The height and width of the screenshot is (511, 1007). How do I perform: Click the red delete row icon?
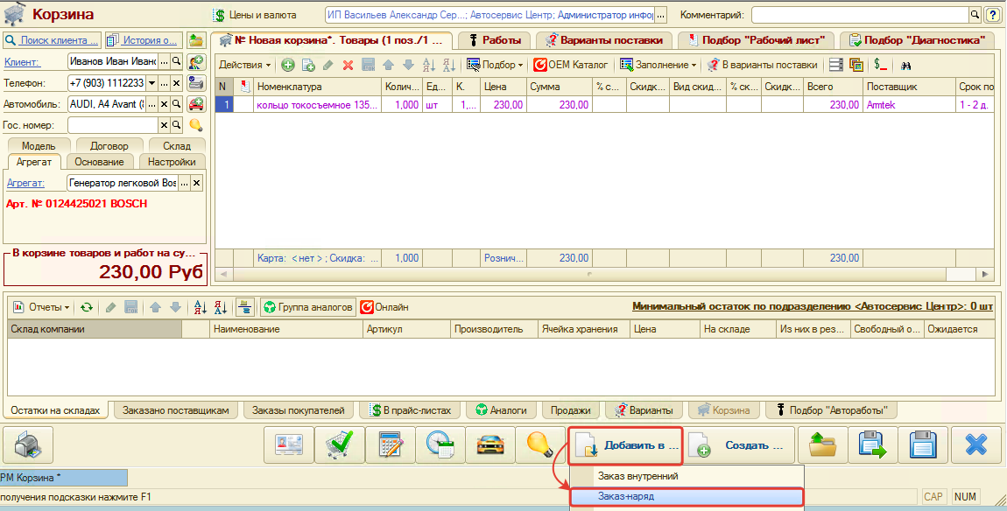348,65
